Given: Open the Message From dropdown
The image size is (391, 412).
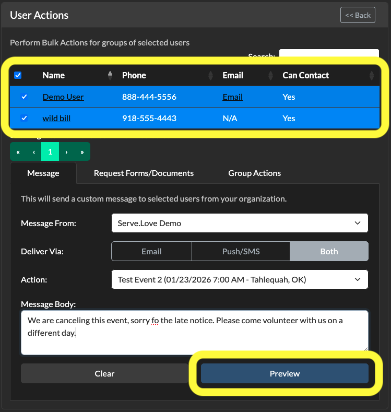Looking at the screenshot, I should pos(240,223).
